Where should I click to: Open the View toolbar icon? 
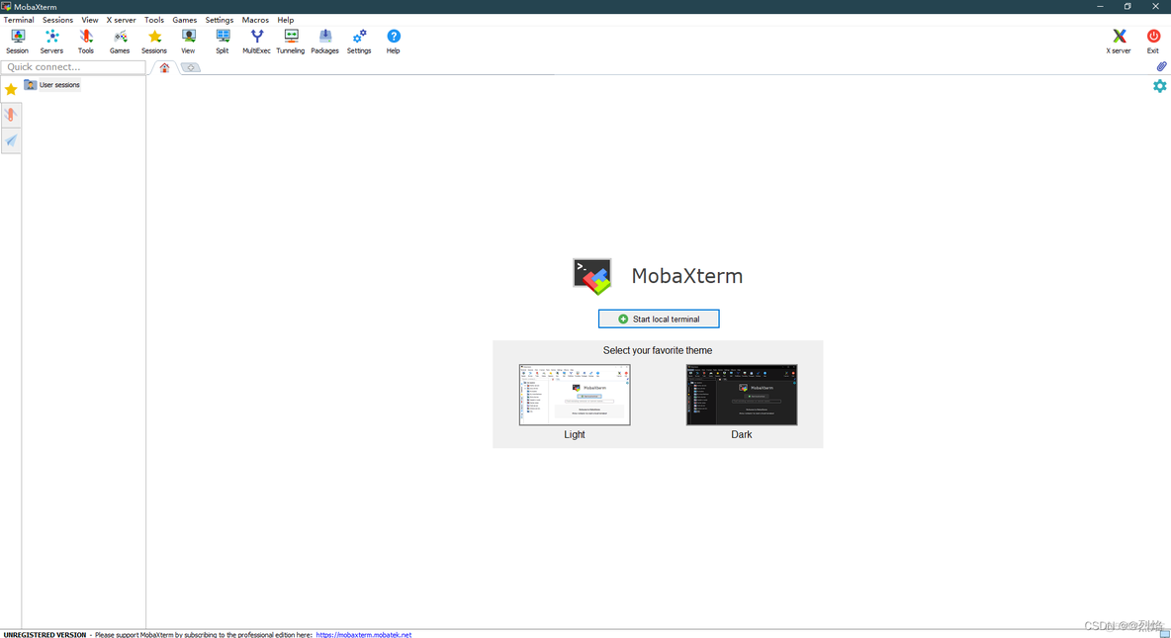coord(188,42)
